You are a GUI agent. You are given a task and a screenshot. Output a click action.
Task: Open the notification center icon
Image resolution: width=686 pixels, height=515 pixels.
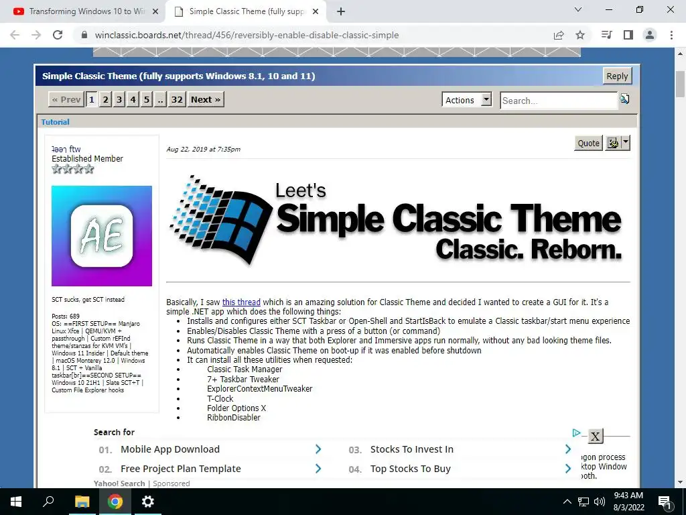(x=665, y=502)
